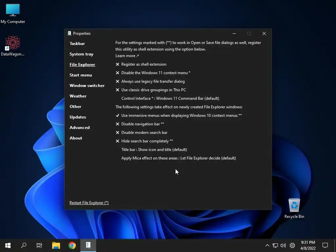Launch File Explorer from the taskbar

(56, 245)
